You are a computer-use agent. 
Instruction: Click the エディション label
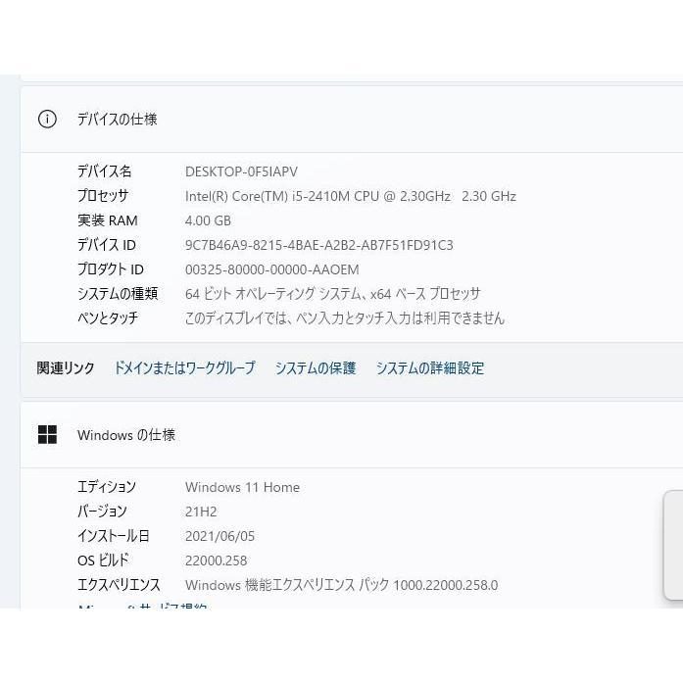(x=107, y=487)
